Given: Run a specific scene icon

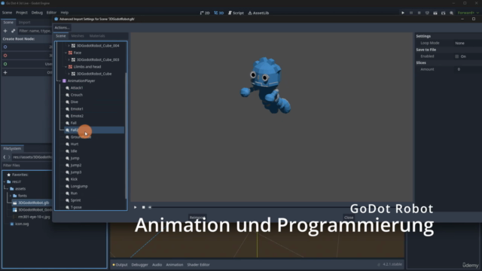Looking at the screenshot, I should coord(443,13).
